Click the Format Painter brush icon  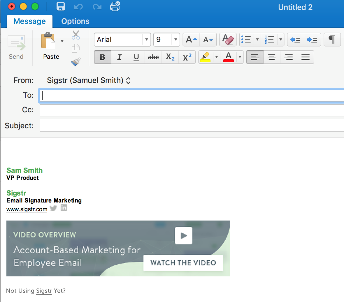point(76,62)
